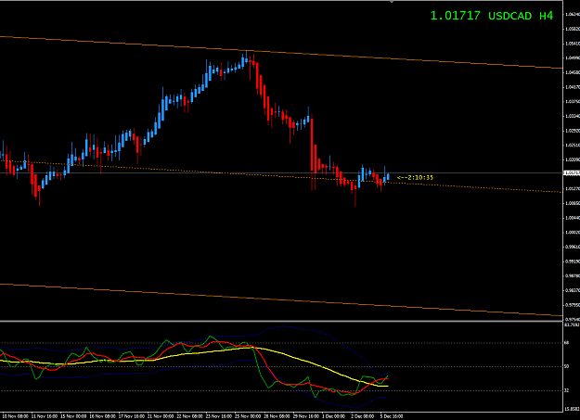Click the 29 Nov 16:00 time axis label

[x=306, y=416]
